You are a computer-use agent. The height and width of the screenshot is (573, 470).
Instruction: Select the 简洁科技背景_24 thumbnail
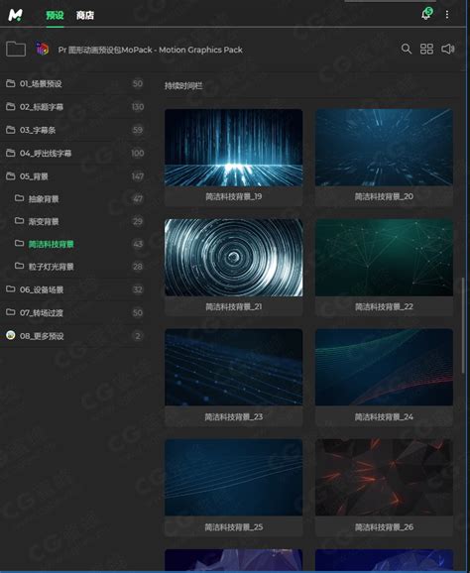[384, 368]
